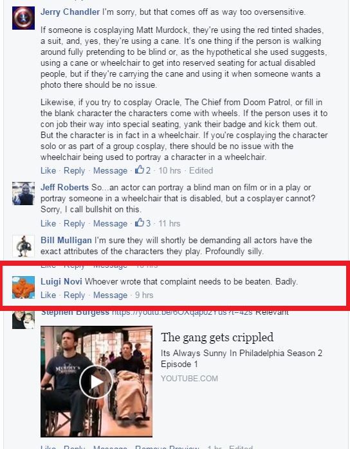This screenshot has width=350, height=449.
Task: Play The gang gets crippled video
Action: (97, 382)
